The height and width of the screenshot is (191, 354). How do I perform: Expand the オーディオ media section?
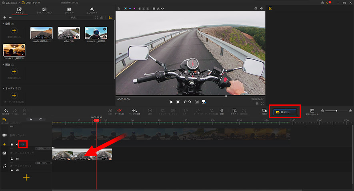coord(3,88)
